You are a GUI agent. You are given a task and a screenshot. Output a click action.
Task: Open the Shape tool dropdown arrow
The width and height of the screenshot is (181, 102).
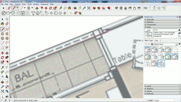pos(32,8)
